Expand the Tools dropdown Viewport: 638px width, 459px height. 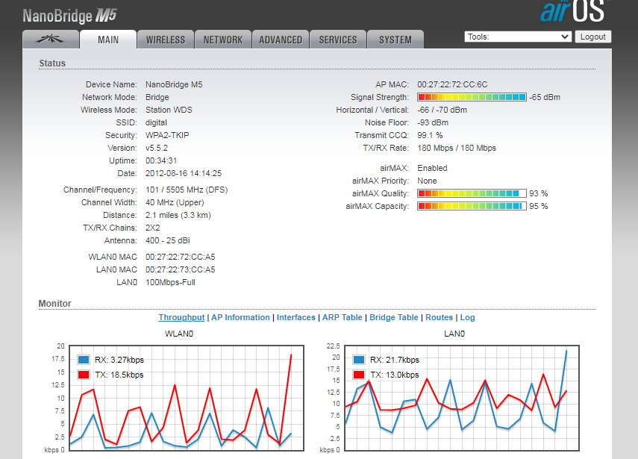(x=518, y=37)
